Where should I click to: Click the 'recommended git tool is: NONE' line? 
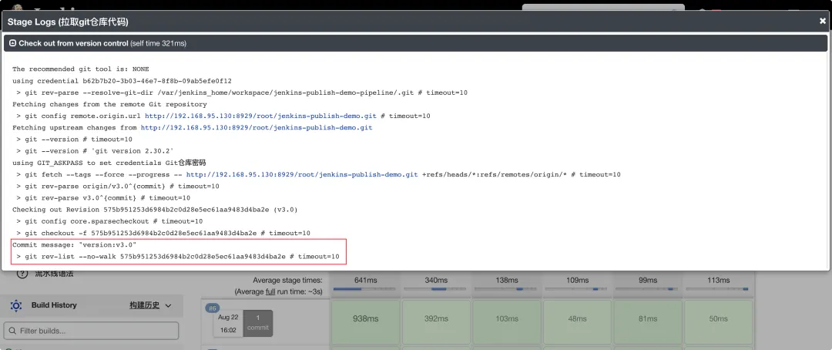pos(81,69)
